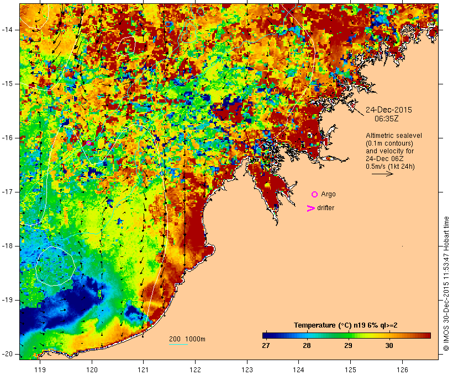
Task: Click the latitude axis label -18
Action: (7, 246)
